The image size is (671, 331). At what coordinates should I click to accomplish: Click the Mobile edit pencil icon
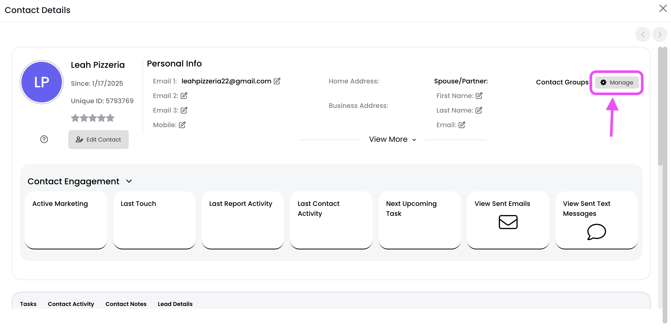pyautogui.click(x=182, y=125)
